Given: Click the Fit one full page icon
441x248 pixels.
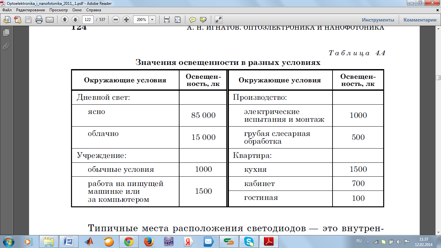Looking at the screenshot, I should pyautogui.click(x=178, y=20).
